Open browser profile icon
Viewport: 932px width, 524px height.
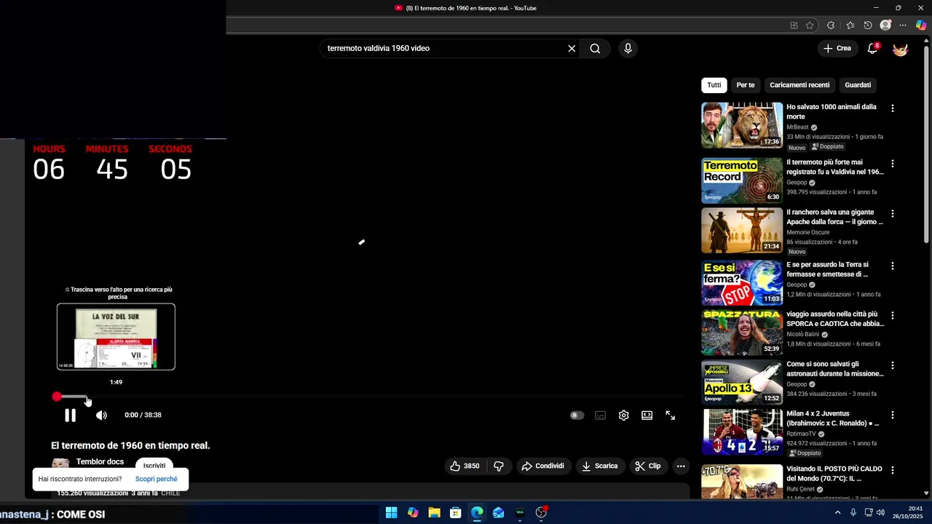pos(885,25)
